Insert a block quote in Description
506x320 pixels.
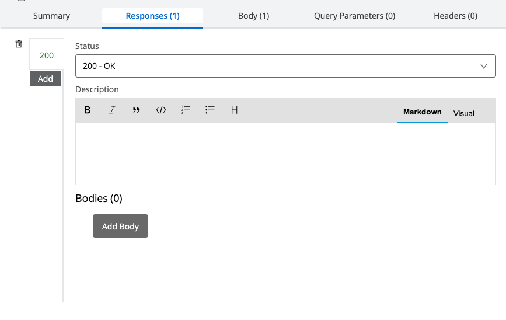137,110
